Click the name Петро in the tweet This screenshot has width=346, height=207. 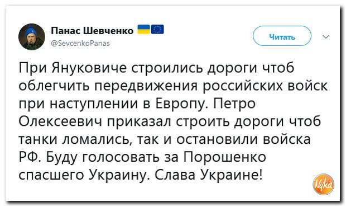tap(234, 103)
